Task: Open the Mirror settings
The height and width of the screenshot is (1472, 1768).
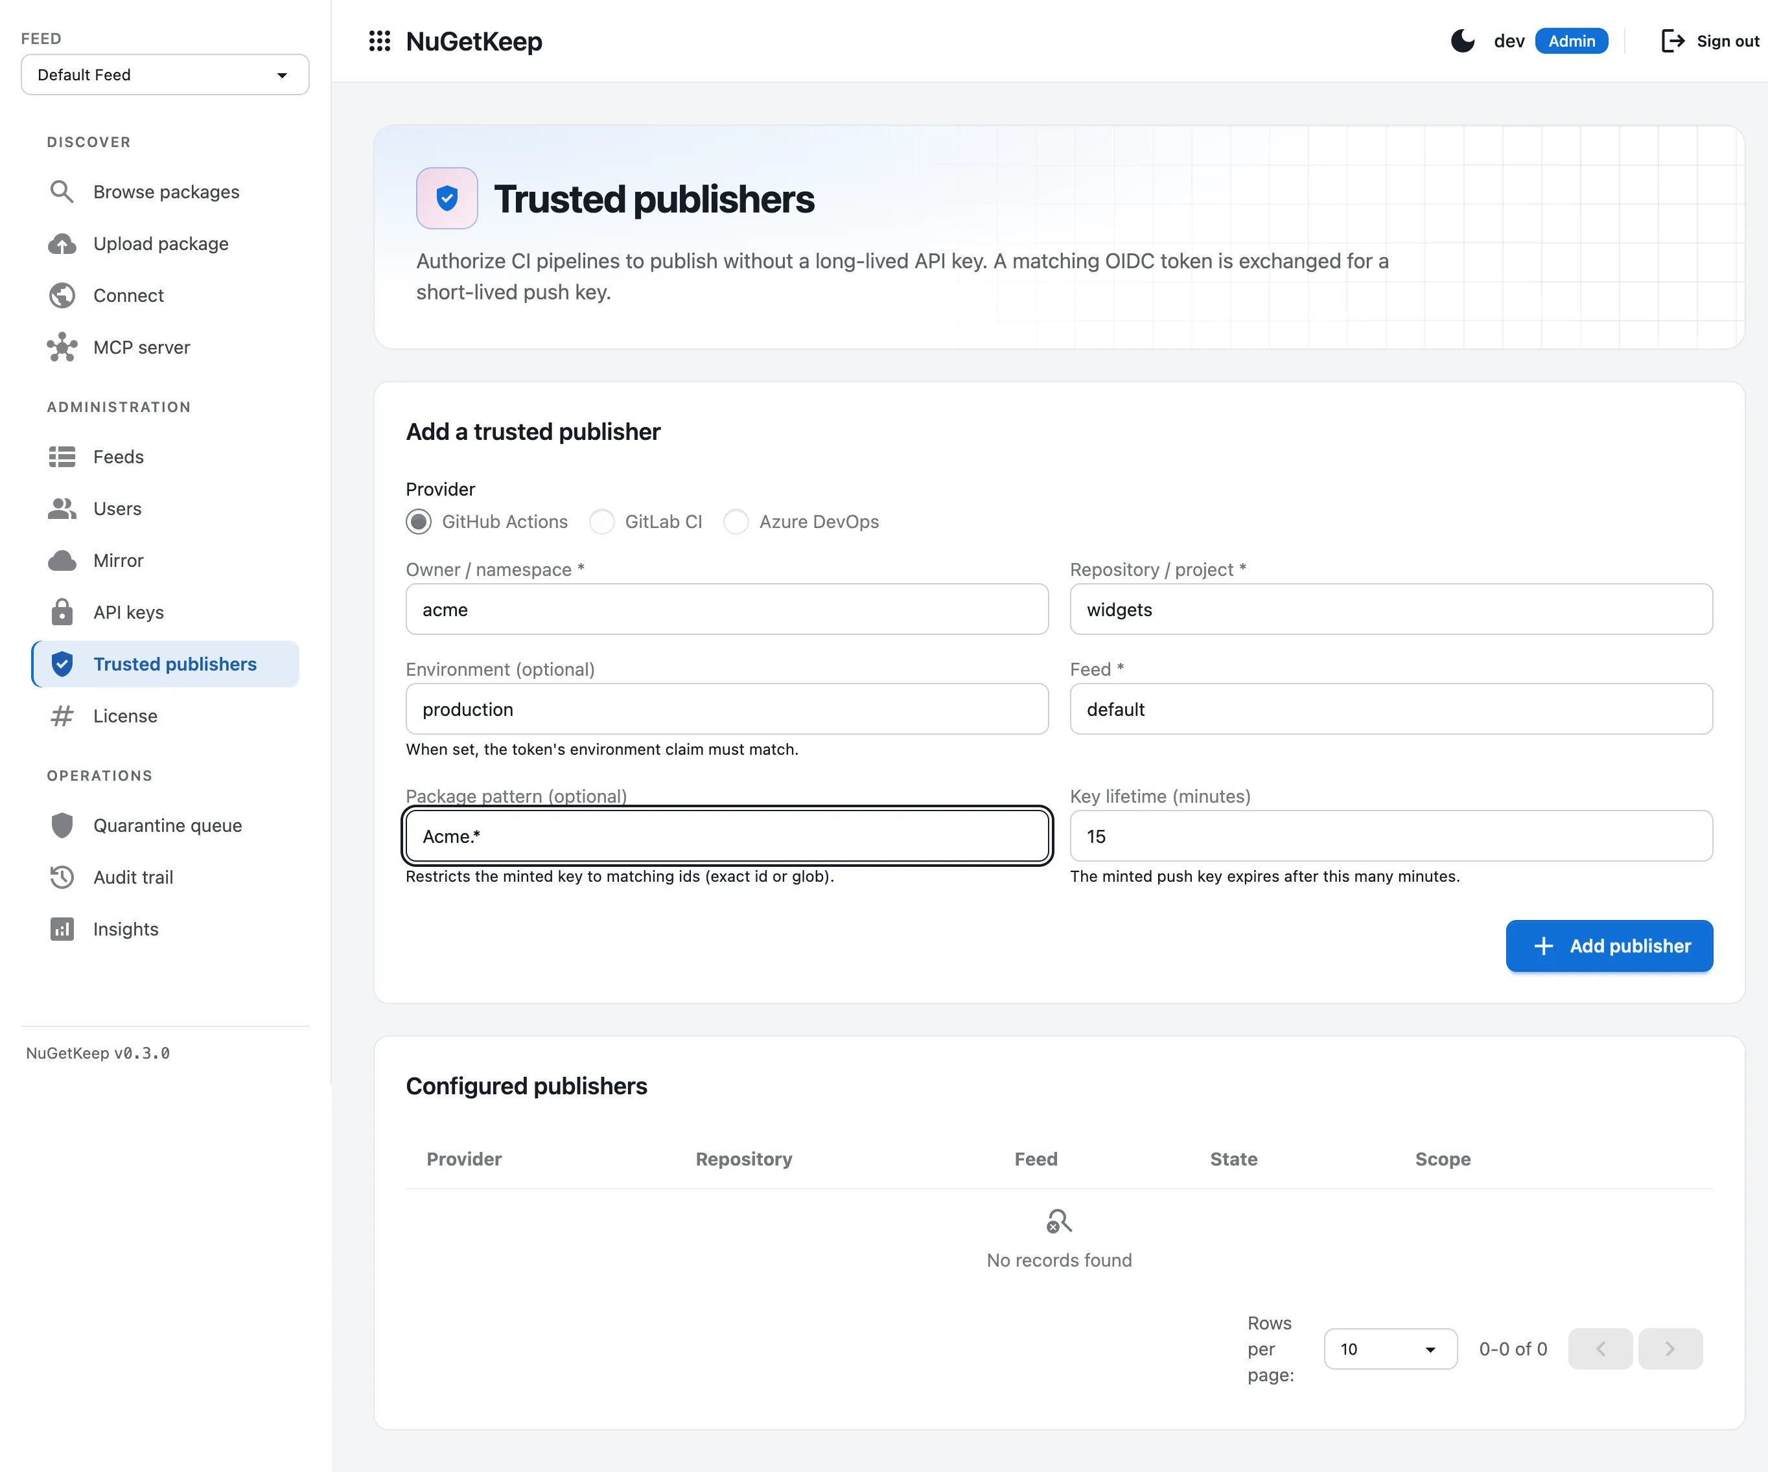Action: click(x=166, y=560)
